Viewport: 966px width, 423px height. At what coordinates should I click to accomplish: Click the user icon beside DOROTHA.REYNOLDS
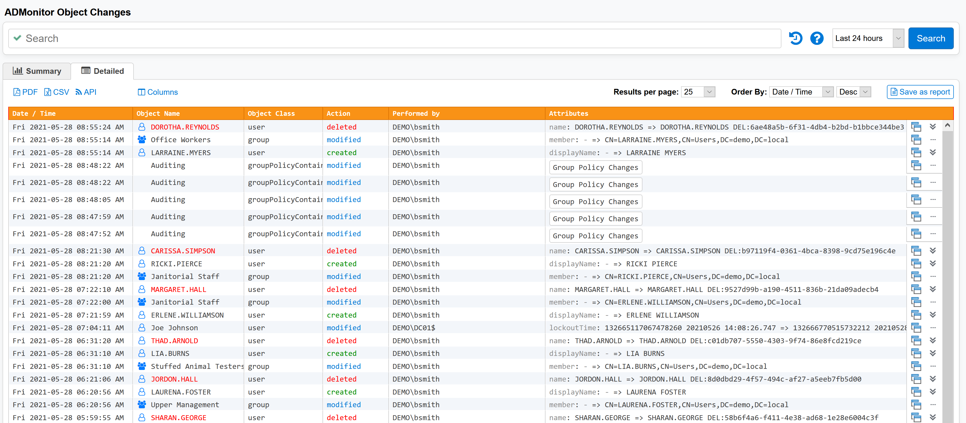click(142, 127)
